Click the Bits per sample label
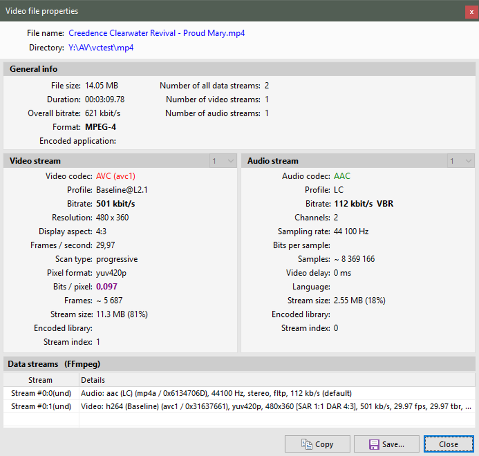The width and height of the screenshot is (479, 456). pyautogui.click(x=301, y=245)
